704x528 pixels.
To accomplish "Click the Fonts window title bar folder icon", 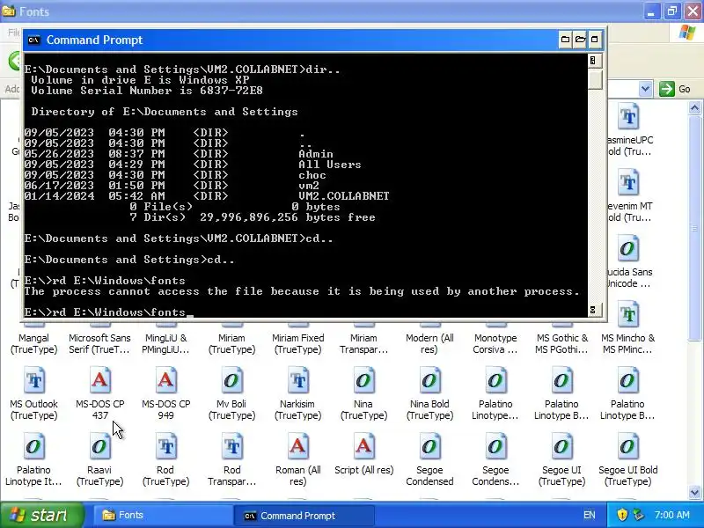I will 9,11.
